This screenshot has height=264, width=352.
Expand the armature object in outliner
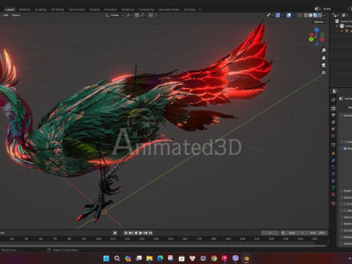pyautogui.click(x=342, y=31)
